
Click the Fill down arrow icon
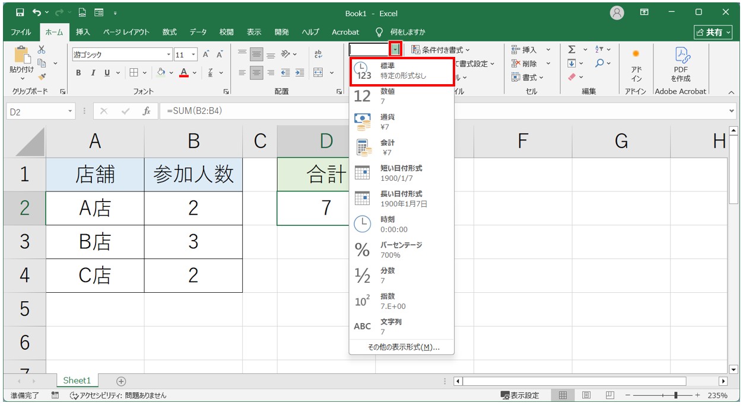(x=571, y=63)
